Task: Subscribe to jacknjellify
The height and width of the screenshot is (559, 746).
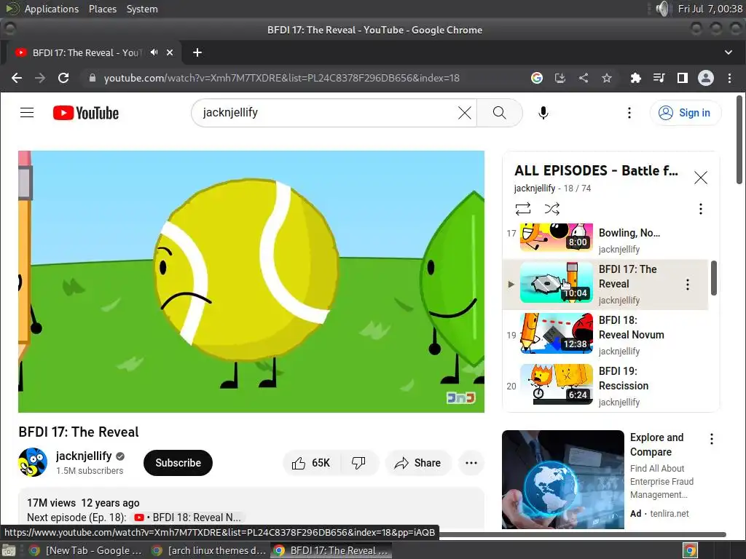Action: pos(178,463)
